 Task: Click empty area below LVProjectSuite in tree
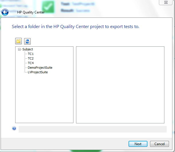(44, 97)
